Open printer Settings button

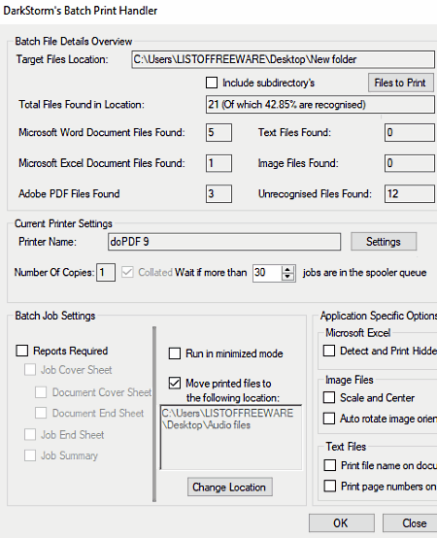point(384,242)
